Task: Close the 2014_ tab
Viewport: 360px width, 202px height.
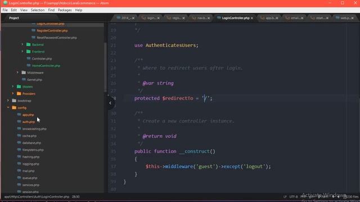Action: point(133,18)
